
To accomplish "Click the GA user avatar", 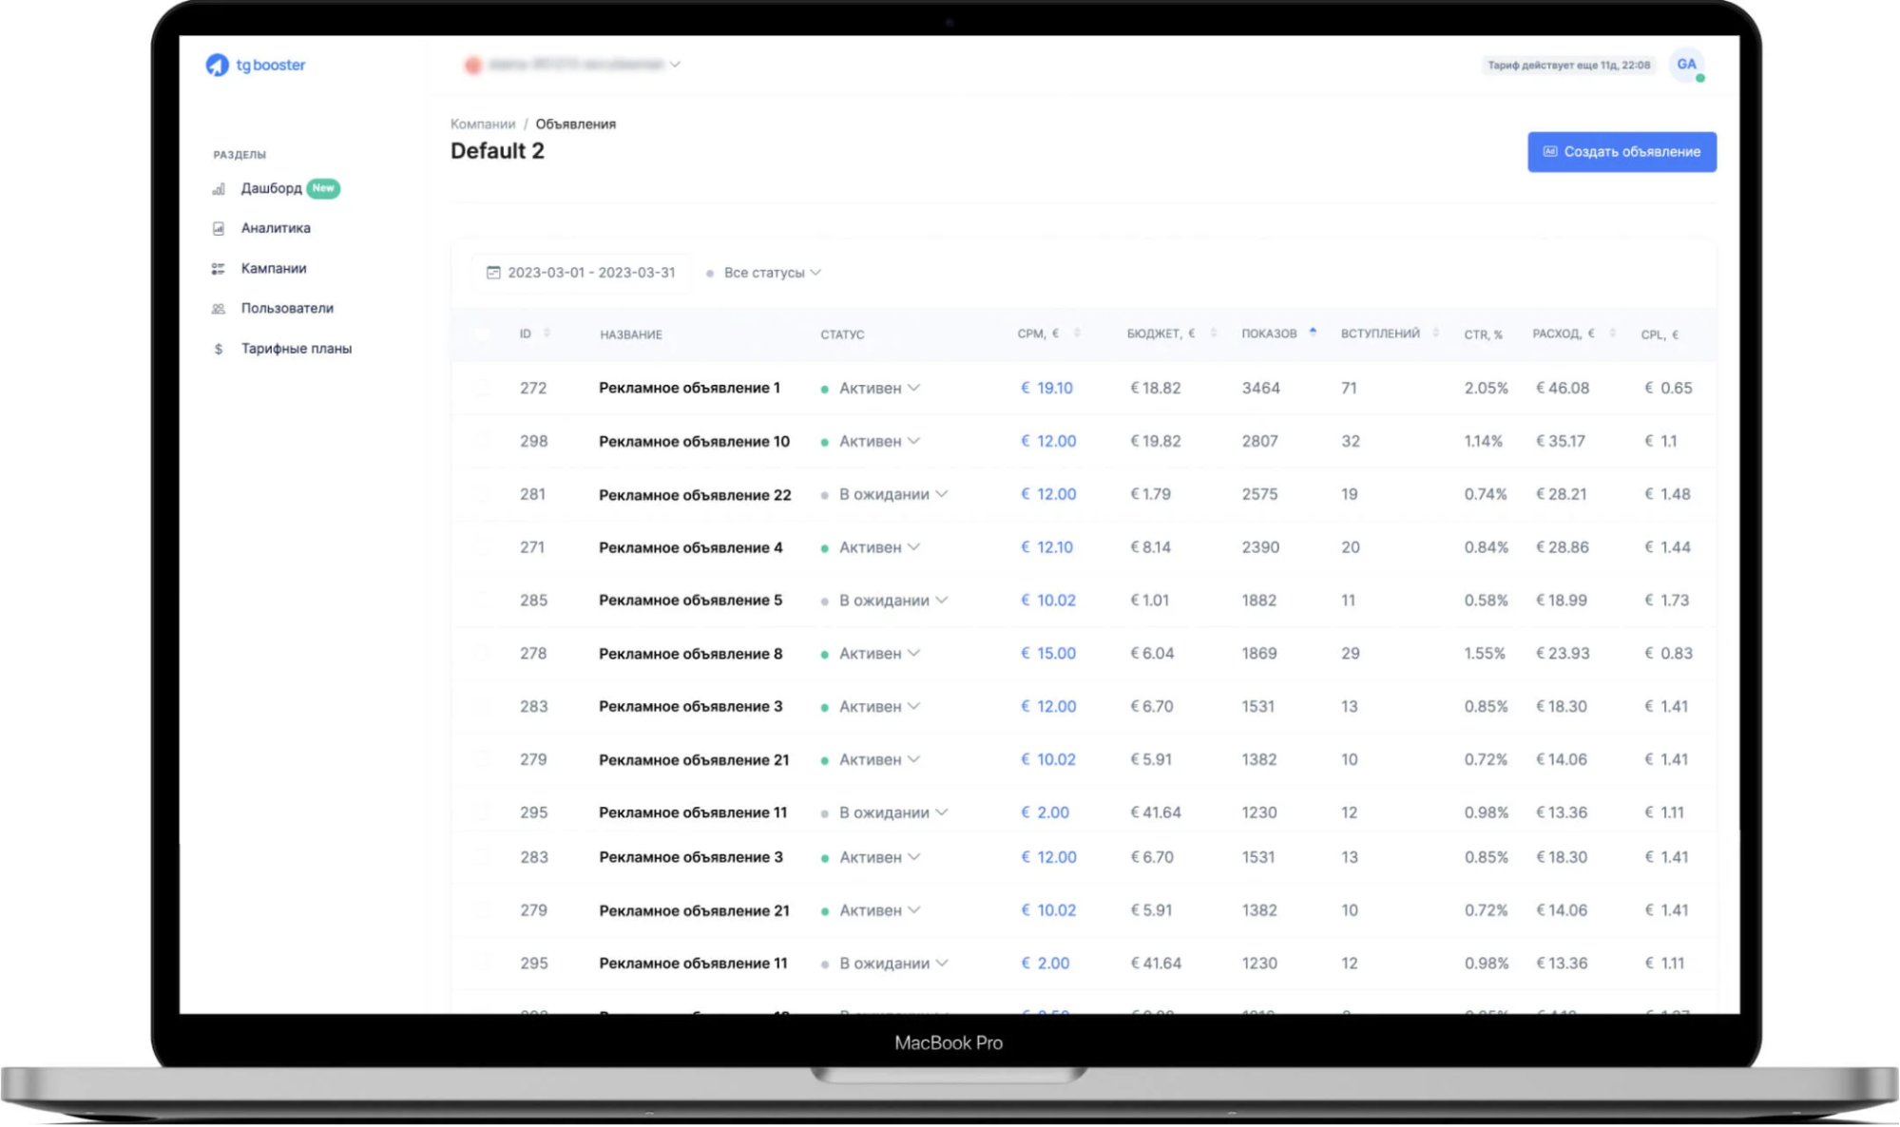I will (x=1685, y=65).
